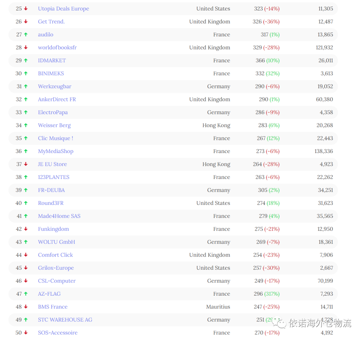Click the green up arrow at rank 36
The height and width of the screenshot is (339, 363).
click(x=26, y=151)
